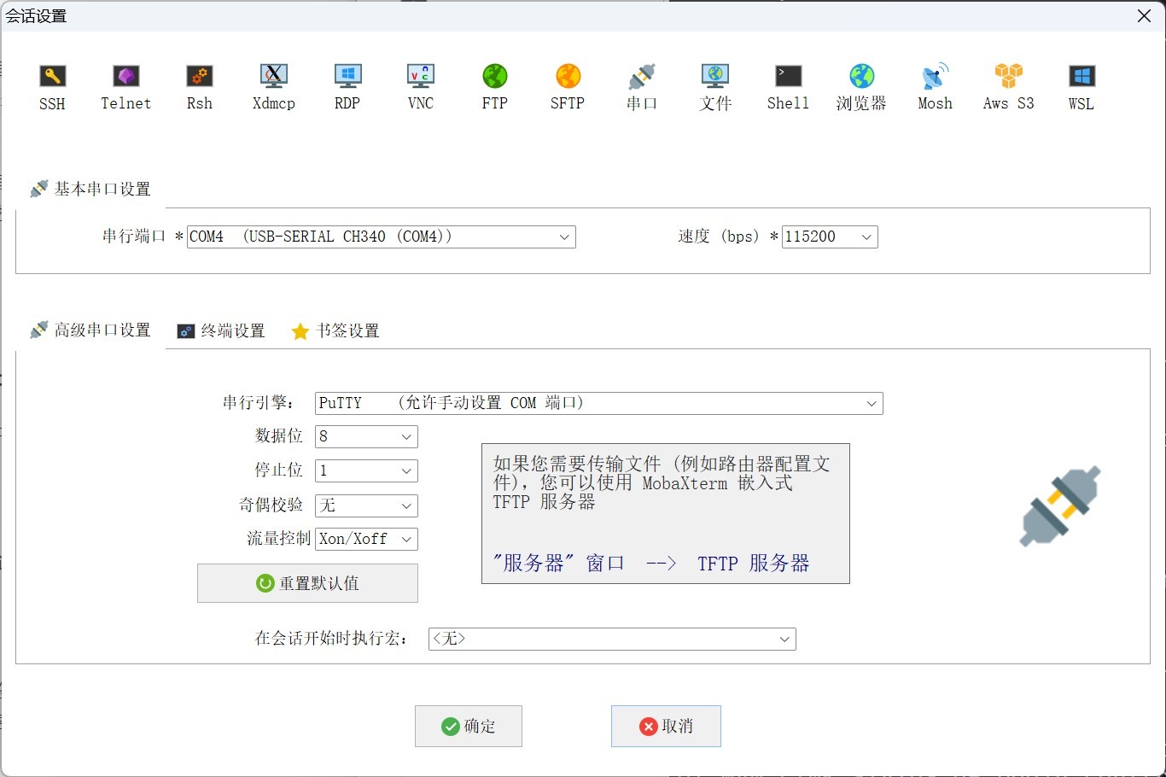Open the 在会话开始时执行宏 macro dropdown
The width and height of the screenshot is (1166, 777).
click(x=612, y=639)
